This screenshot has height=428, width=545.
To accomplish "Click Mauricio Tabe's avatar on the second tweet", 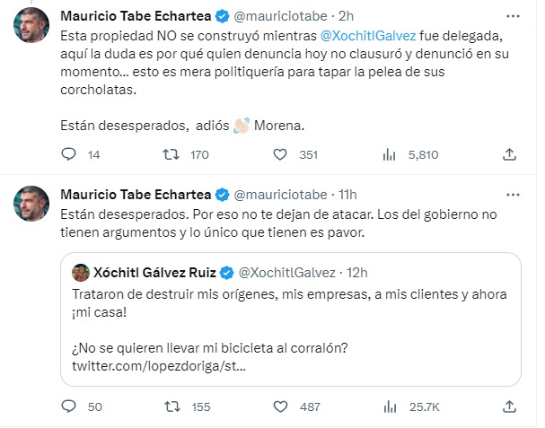I will point(31,204).
